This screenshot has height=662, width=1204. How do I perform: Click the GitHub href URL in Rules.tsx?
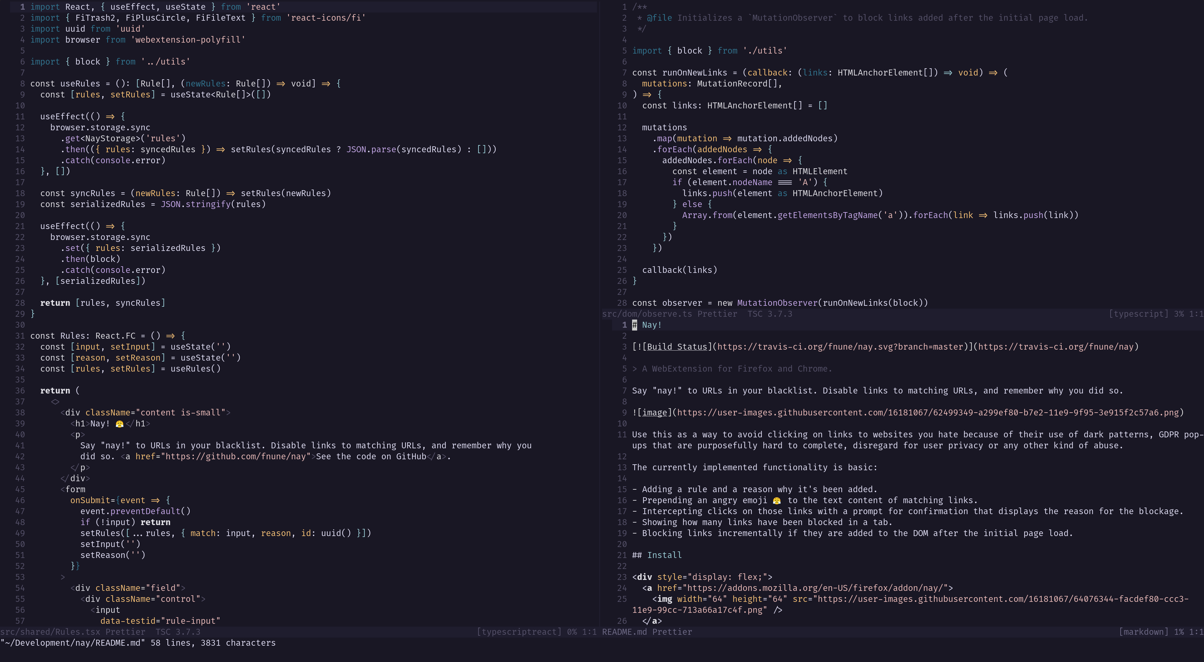(x=235, y=456)
